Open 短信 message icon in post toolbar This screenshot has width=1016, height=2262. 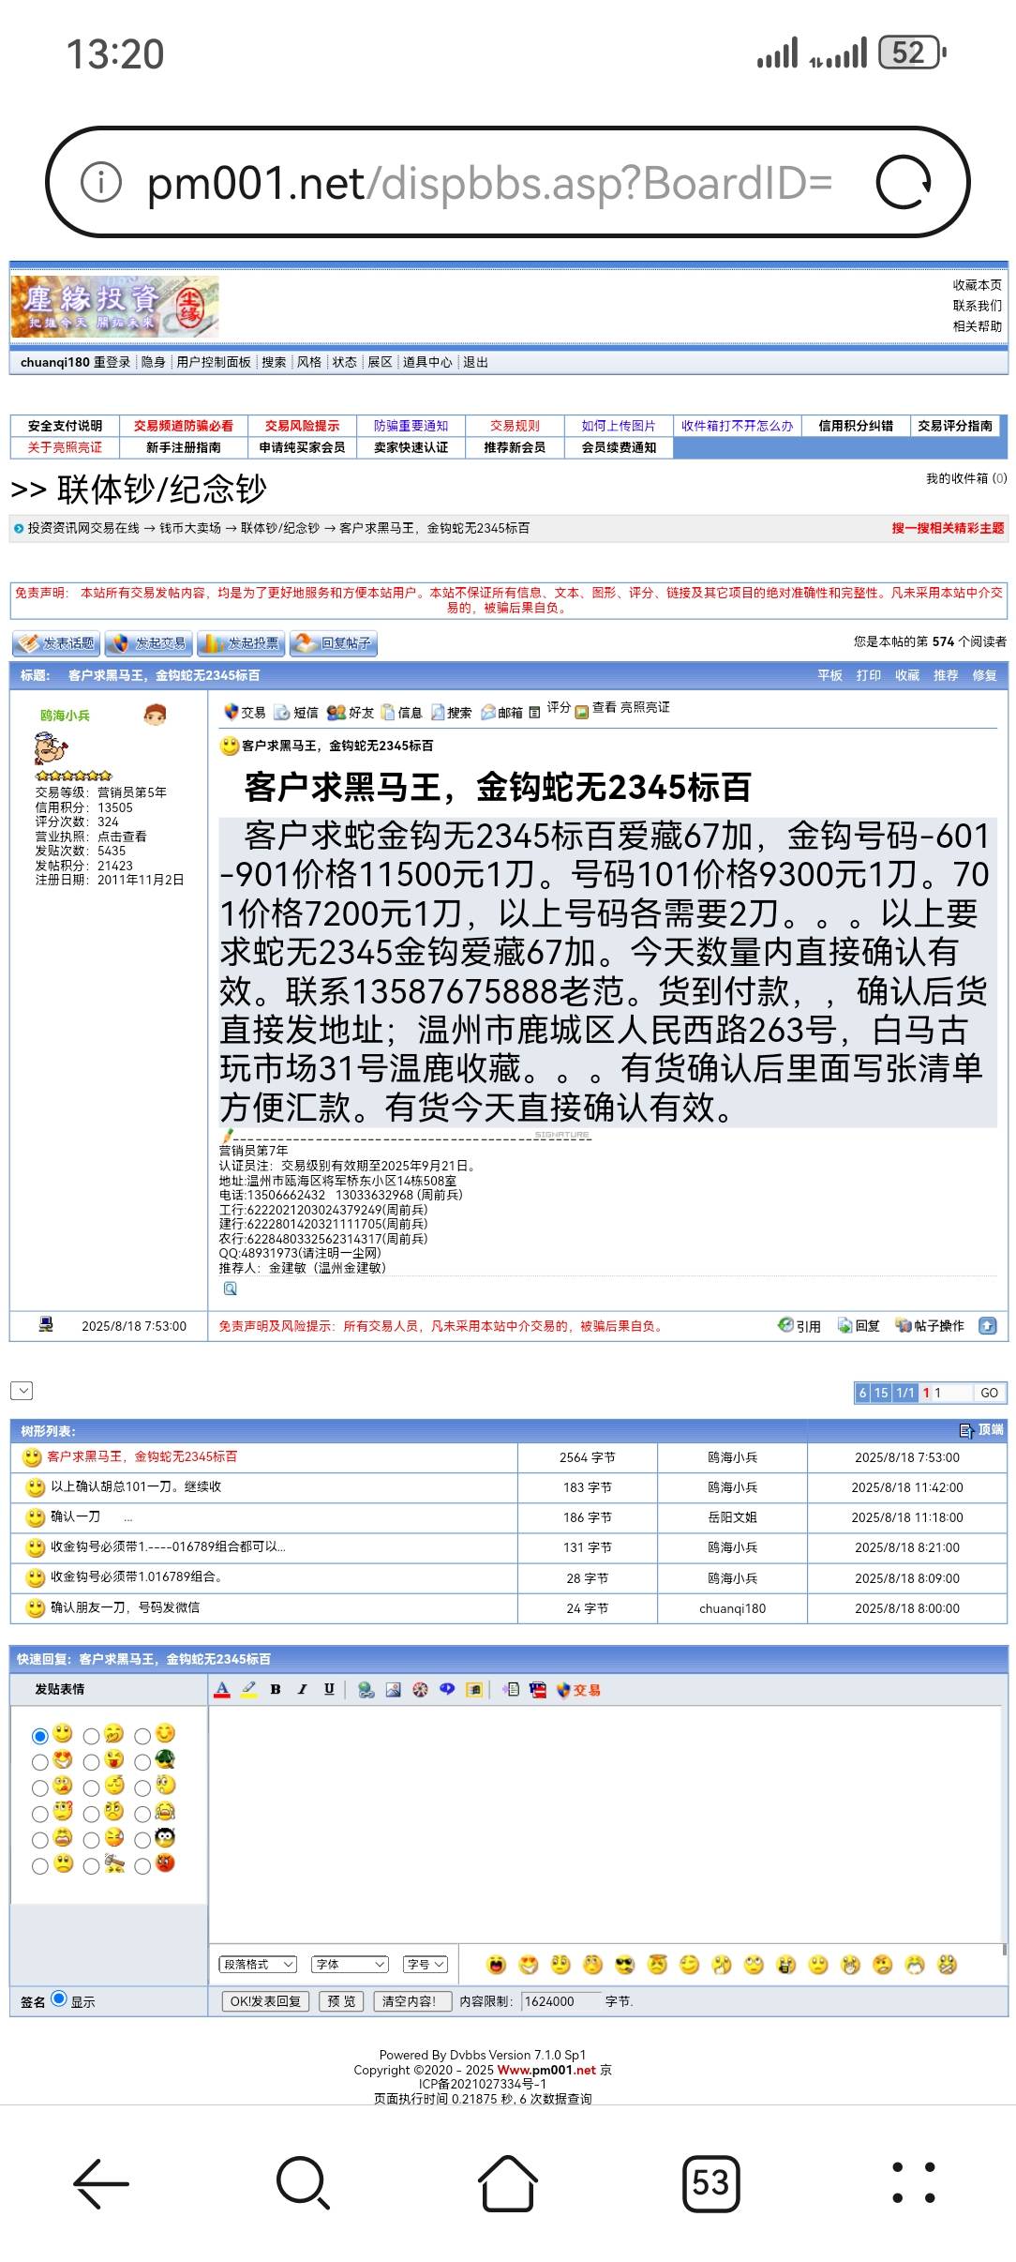[296, 713]
